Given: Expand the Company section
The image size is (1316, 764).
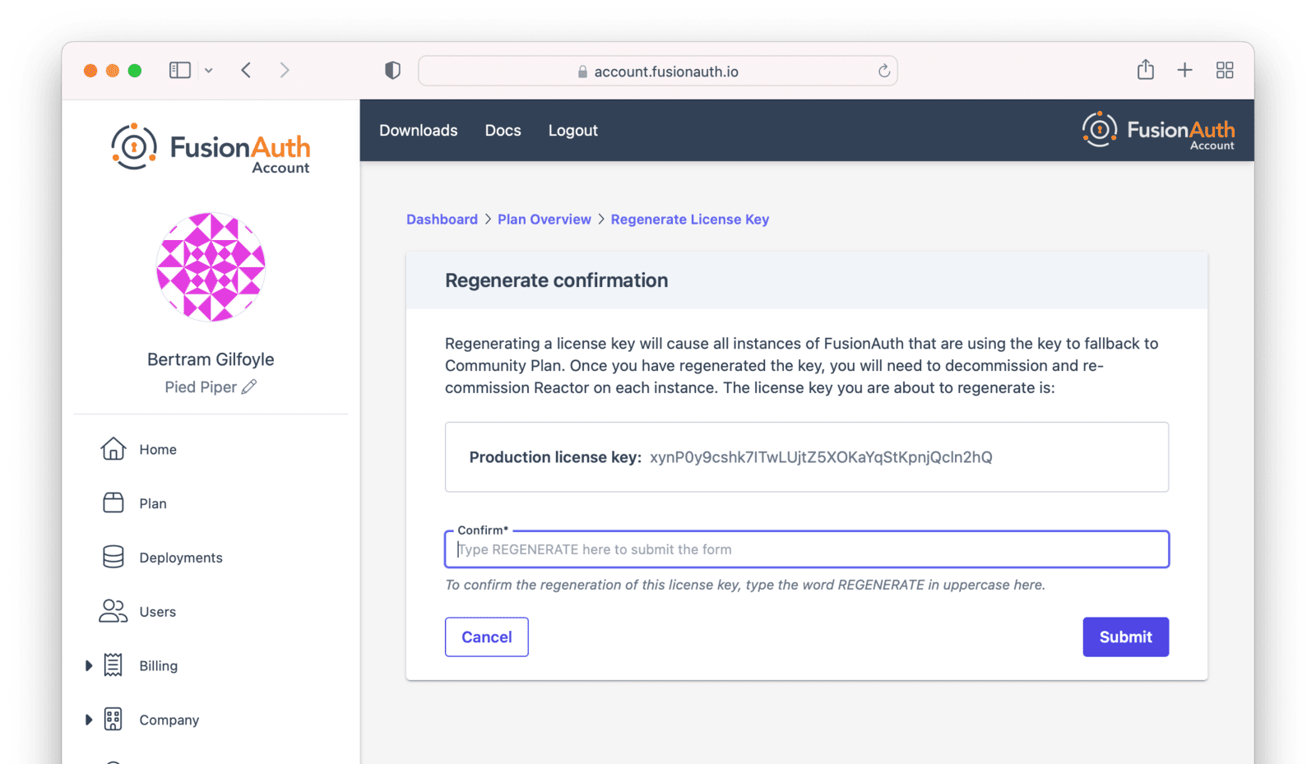Looking at the screenshot, I should click(x=89, y=720).
